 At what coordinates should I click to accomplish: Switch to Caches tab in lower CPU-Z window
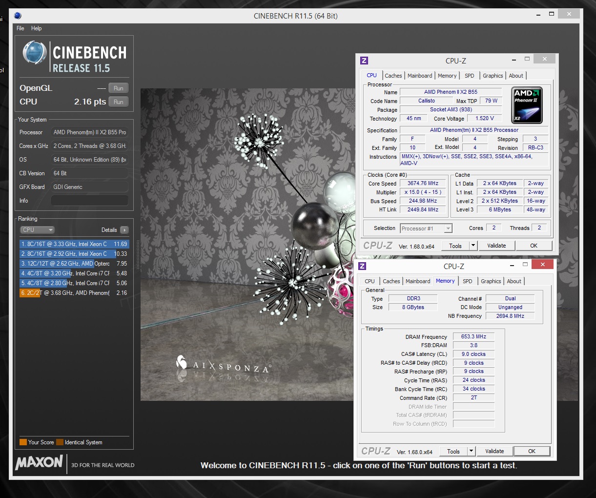(391, 281)
